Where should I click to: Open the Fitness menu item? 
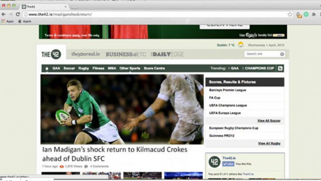coord(98,69)
